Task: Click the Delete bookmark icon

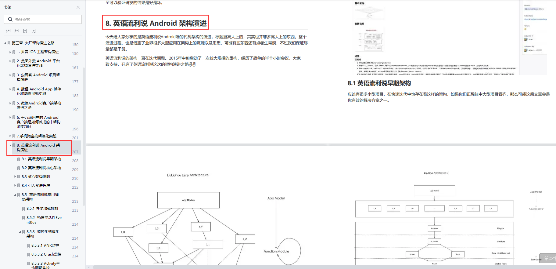Action: pyautogui.click(x=34, y=31)
